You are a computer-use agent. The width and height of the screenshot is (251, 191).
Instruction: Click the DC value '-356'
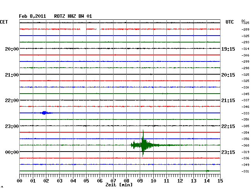tap(245, 139)
